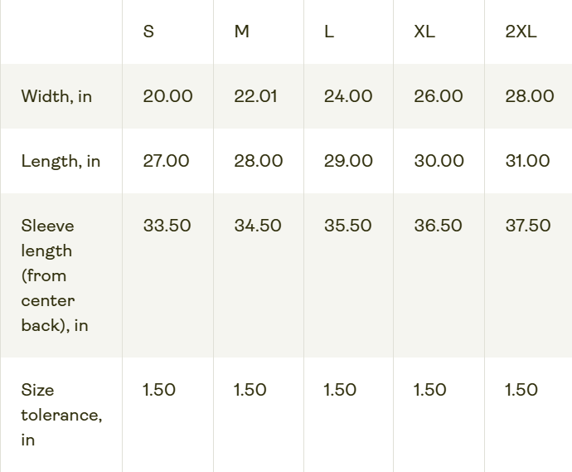572x472 pixels.
Task: Select the "Length, in" row label
Action: [61, 161]
